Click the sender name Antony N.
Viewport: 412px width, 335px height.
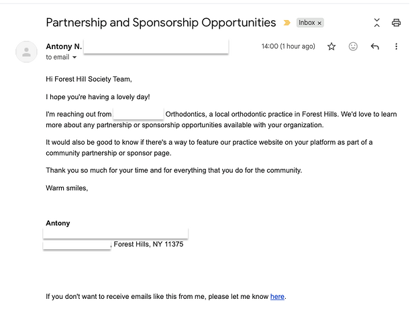tap(63, 47)
